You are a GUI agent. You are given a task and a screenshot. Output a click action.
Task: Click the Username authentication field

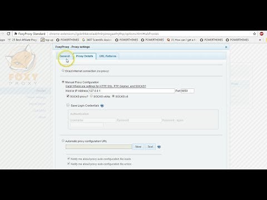coord(100,120)
